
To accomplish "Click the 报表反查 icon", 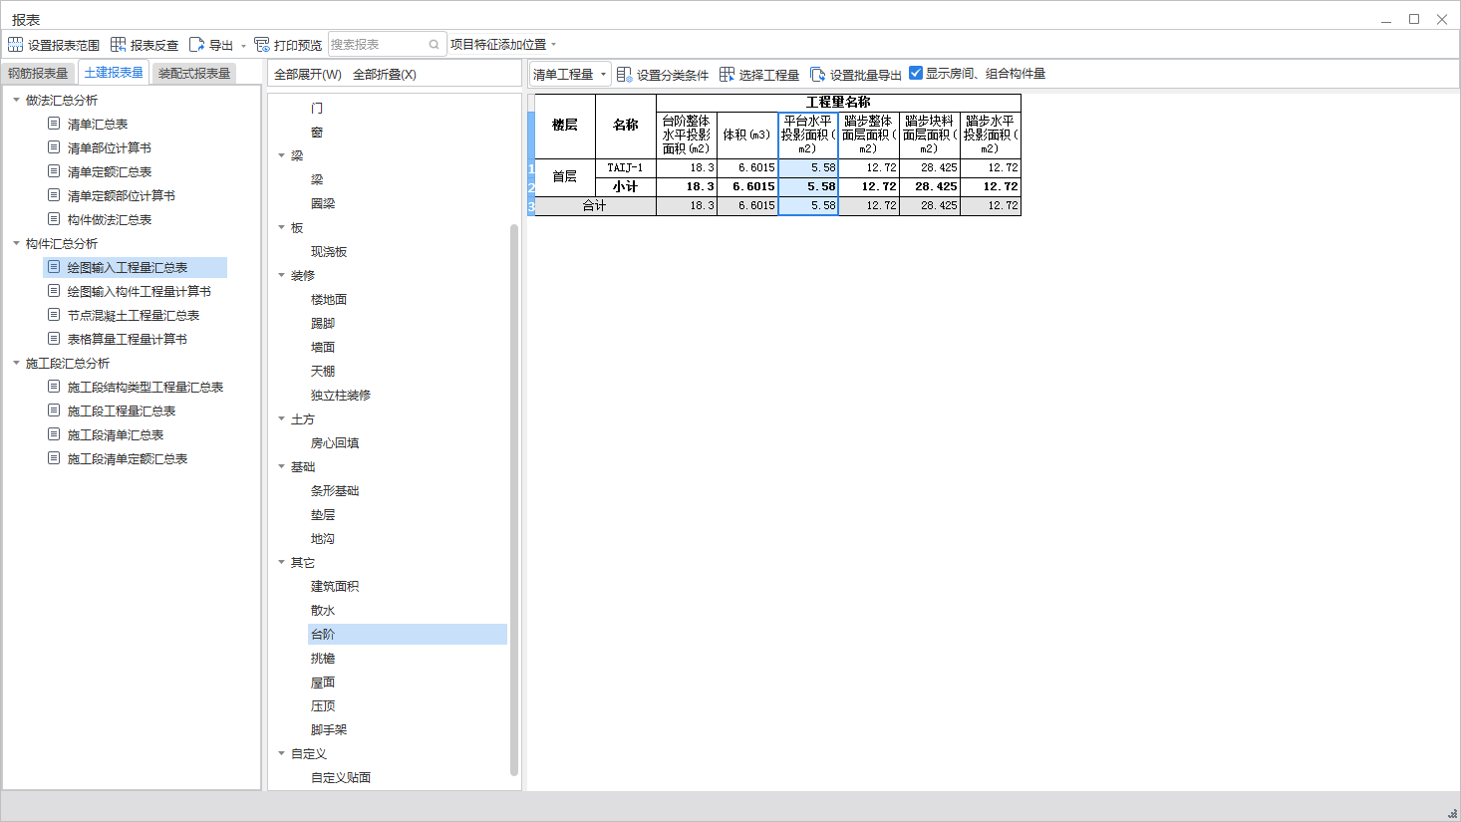I will pyautogui.click(x=119, y=45).
